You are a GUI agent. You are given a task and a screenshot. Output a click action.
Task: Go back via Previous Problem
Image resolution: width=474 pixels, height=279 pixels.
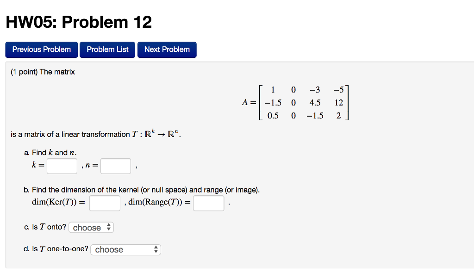click(x=41, y=50)
